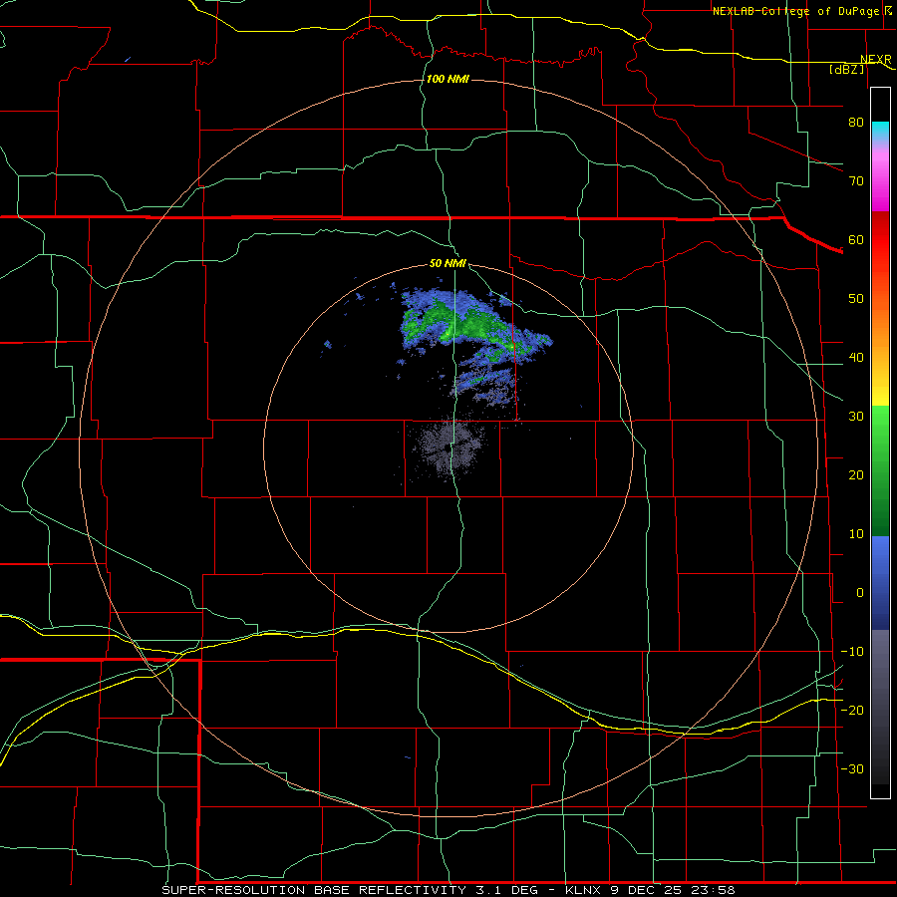Image resolution: width=897 pixels, height=897 pixels.
Task: Click the NEXLAB-College of DuPage credit text
Action: [x=796, y=11]
